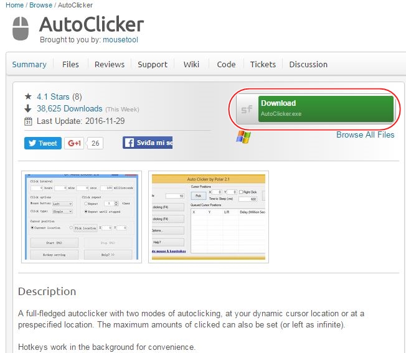406x353 pixels.
Task: Switch to the Wiki tab
Action: click(x=191, y=65)
